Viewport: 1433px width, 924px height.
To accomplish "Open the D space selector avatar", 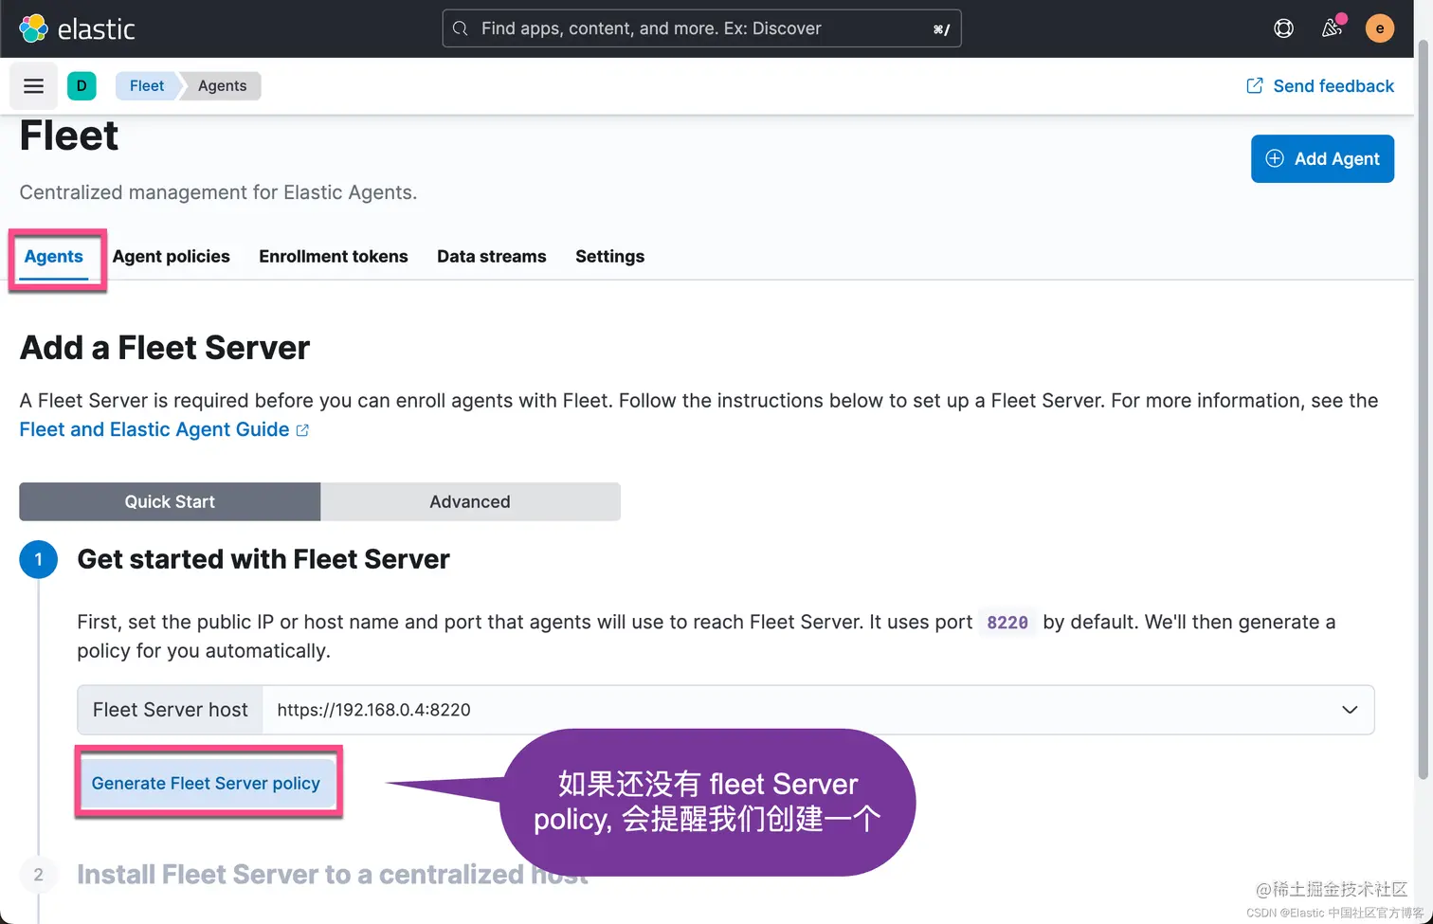I will click(82, 86).
